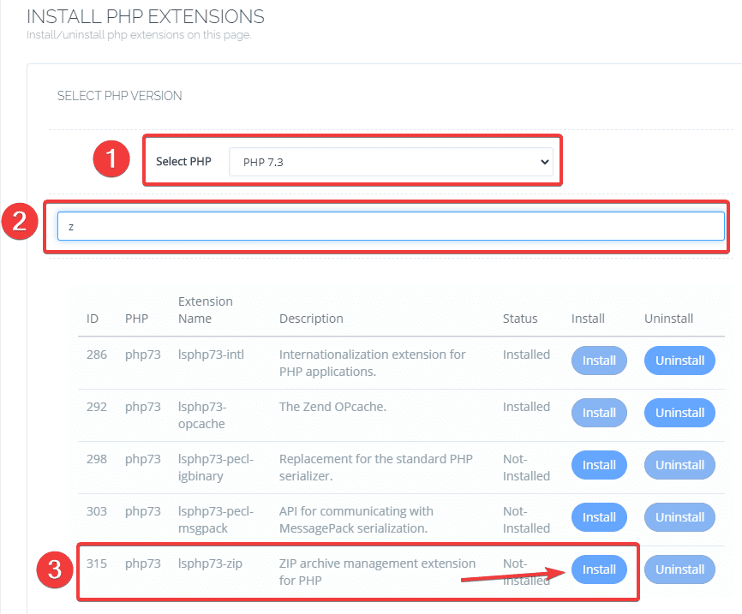Click the Extension Name column header
The image size is (742, 614).
coord(205,310)
